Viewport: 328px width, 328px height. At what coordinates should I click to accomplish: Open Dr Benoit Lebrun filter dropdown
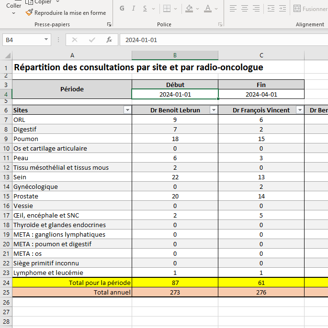(214, 110)
